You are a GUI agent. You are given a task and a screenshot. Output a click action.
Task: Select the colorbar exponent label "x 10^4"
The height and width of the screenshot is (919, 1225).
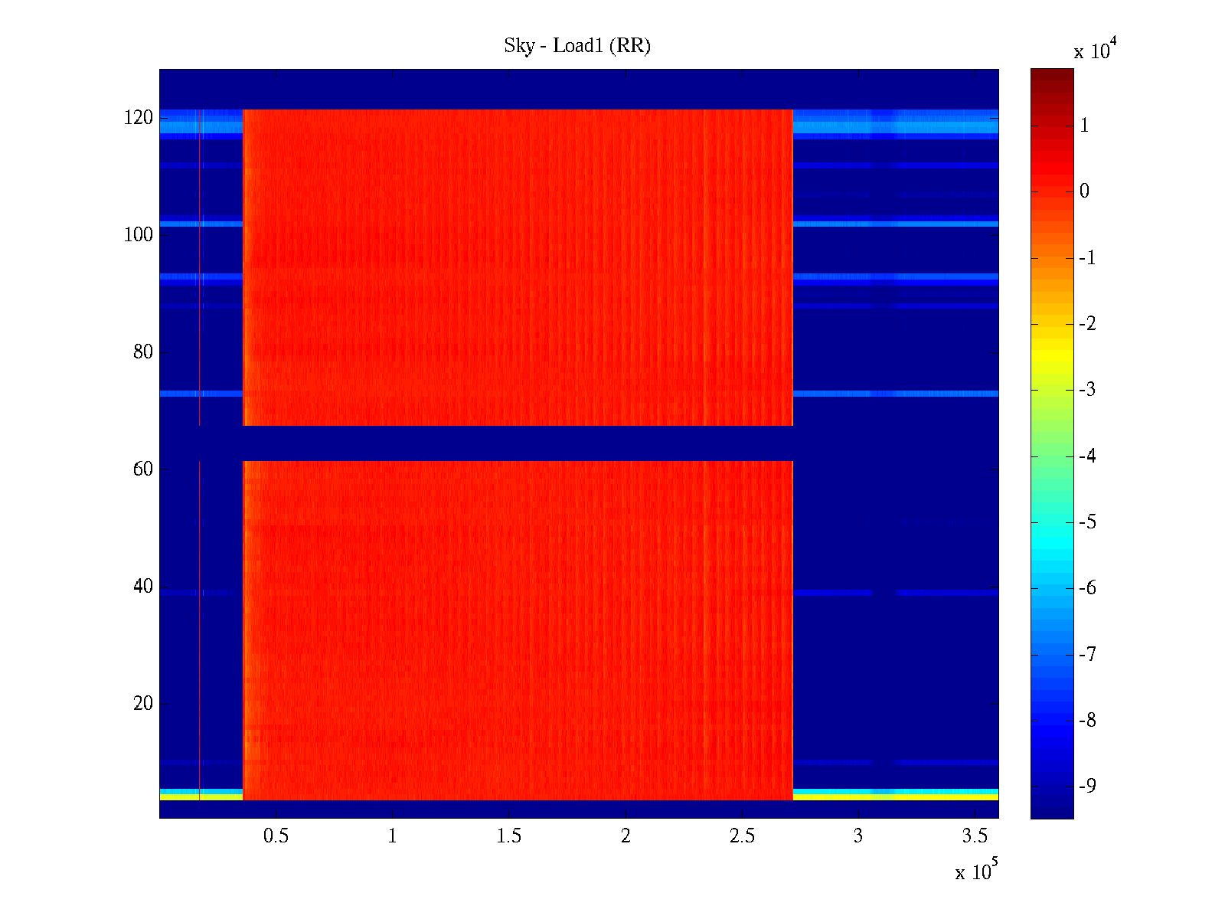pyautogui.click(x=1096, y=51)
